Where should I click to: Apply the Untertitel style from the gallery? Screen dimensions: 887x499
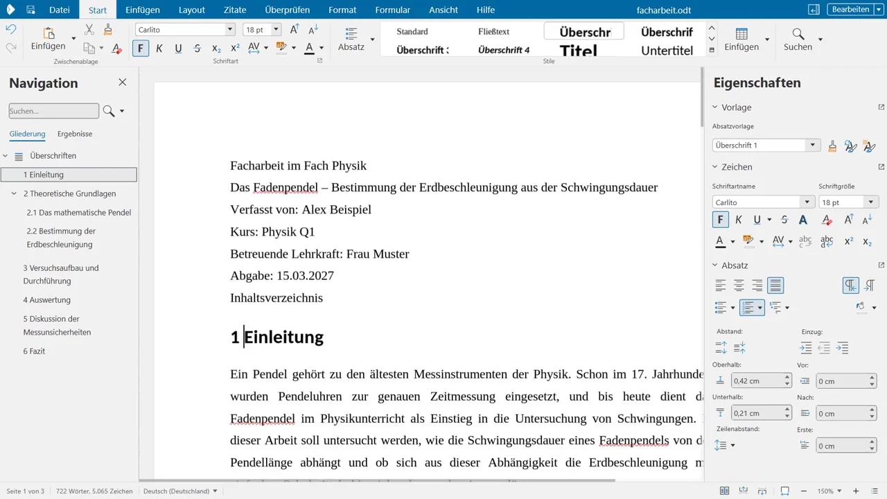coord(667,50)
